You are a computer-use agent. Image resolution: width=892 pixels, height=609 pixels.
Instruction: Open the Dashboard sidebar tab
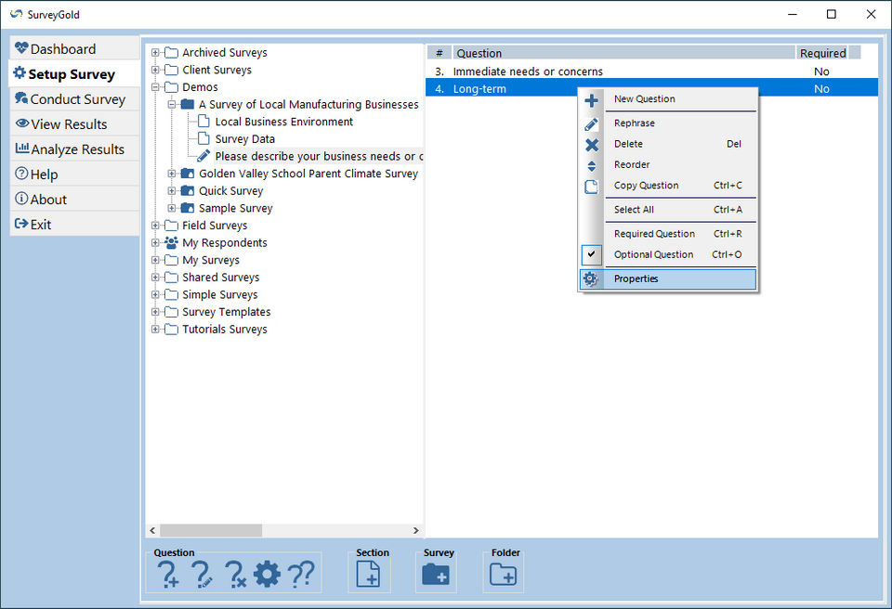74,49
